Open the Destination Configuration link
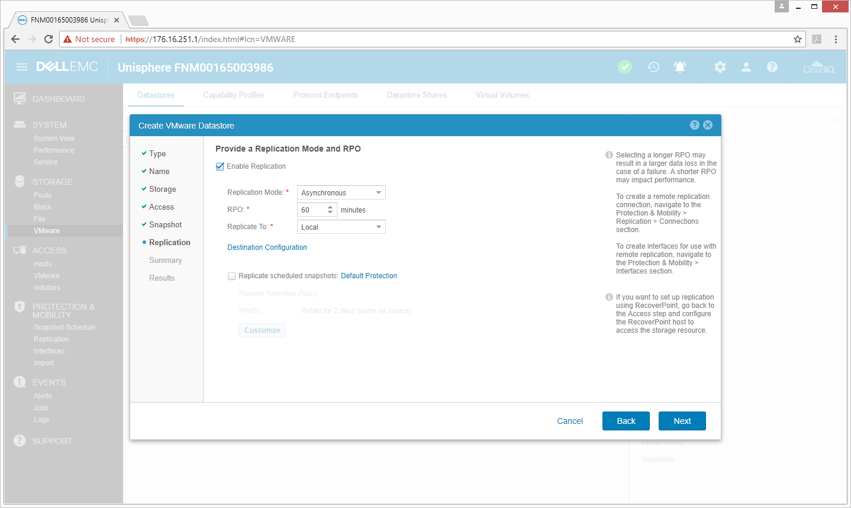 267,247
